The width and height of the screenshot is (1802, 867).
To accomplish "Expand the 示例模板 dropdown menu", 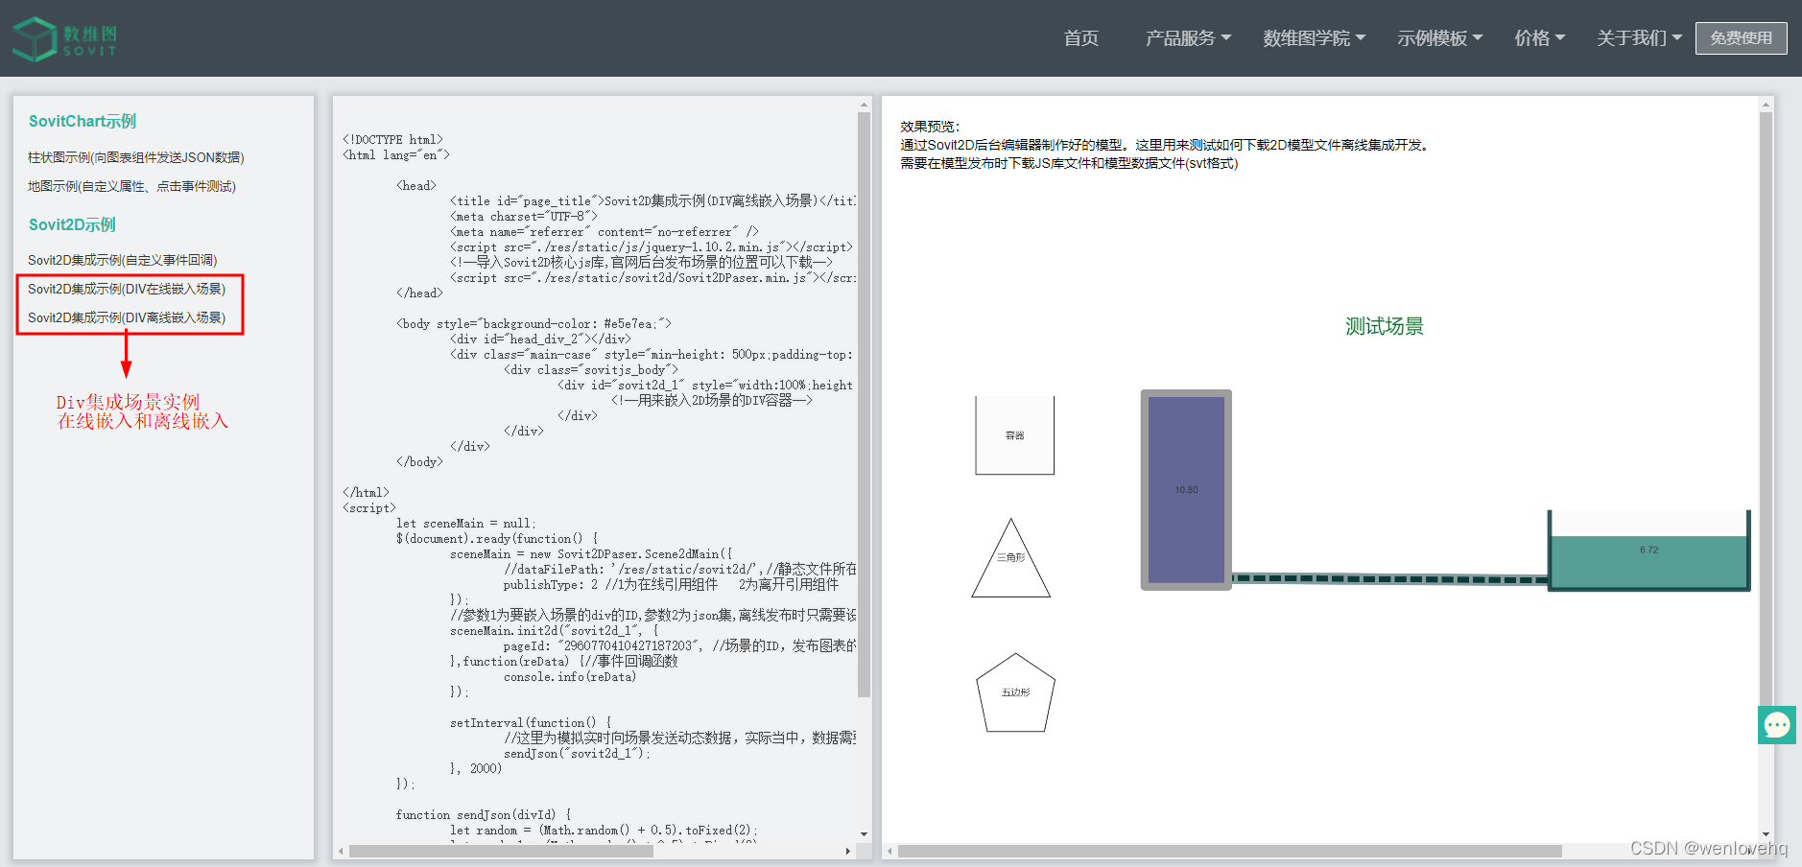I will tap(1439, 38).
